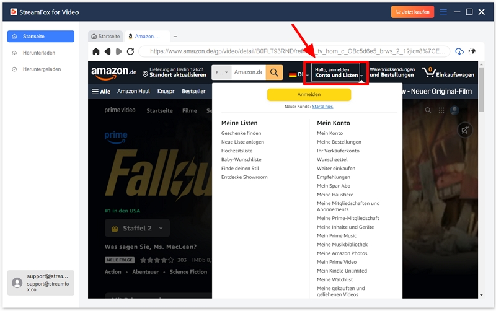This screenshot has width=496, height=311.
Task: Open Mein Prime Video
Action: (337, 262)
